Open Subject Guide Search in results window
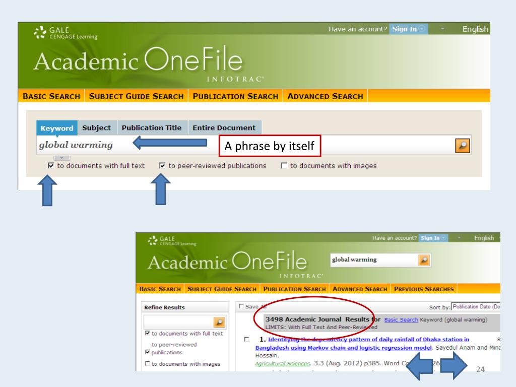This screenshot has height=387, width=516. 222,289
